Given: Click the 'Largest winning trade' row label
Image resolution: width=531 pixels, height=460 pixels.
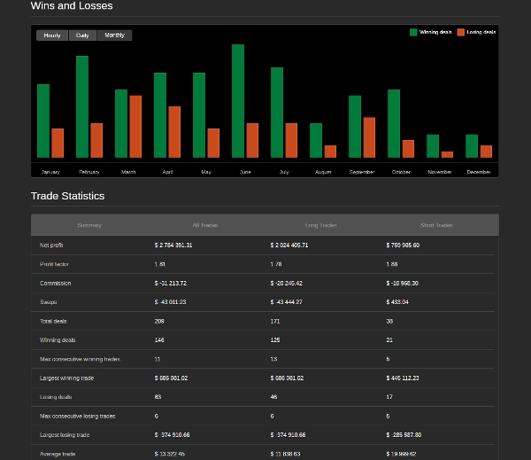Looking at the screenshot, I should [x=66, y=378].
